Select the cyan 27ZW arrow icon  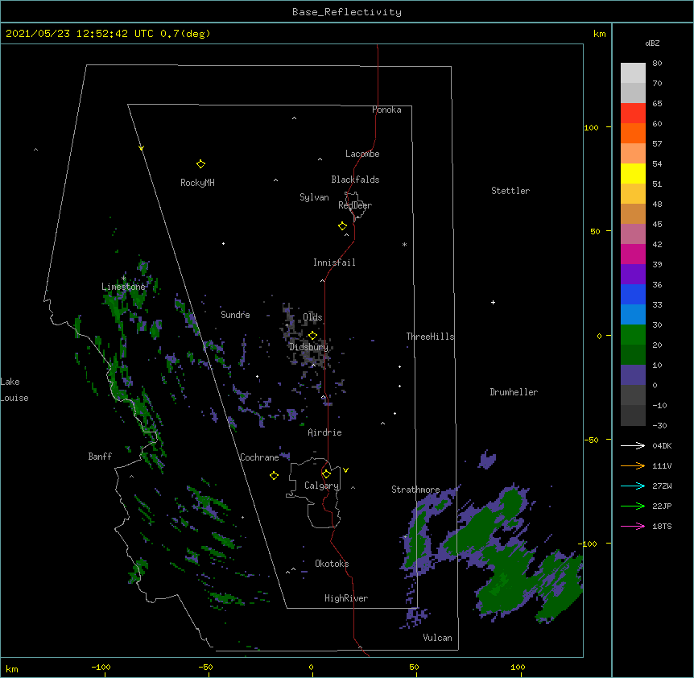pos(633,486)
